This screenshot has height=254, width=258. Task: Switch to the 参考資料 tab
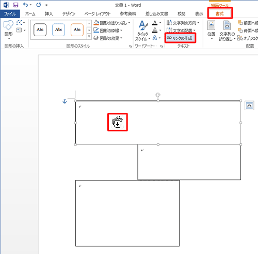[x=128, y=14]
